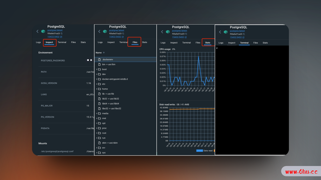The width and height of the screenshot is (321, 180).
Task: Click the sort arrow beside Name column
Action: 104,53
